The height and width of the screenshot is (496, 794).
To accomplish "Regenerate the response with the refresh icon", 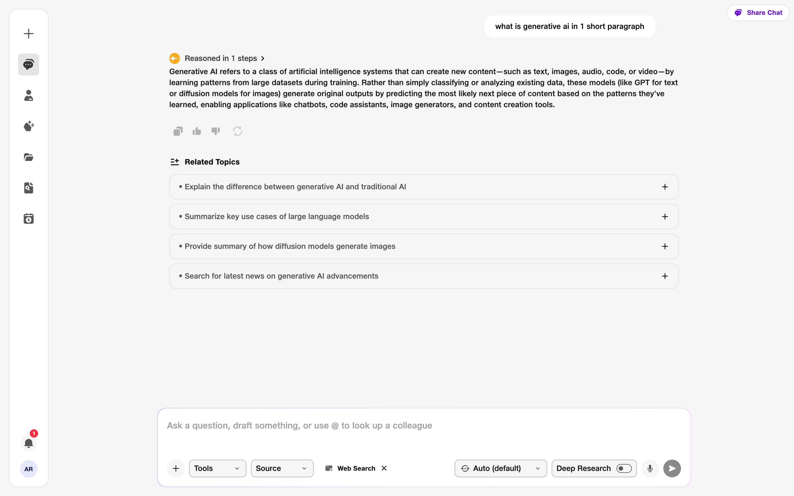I will (x=238, y=131).
